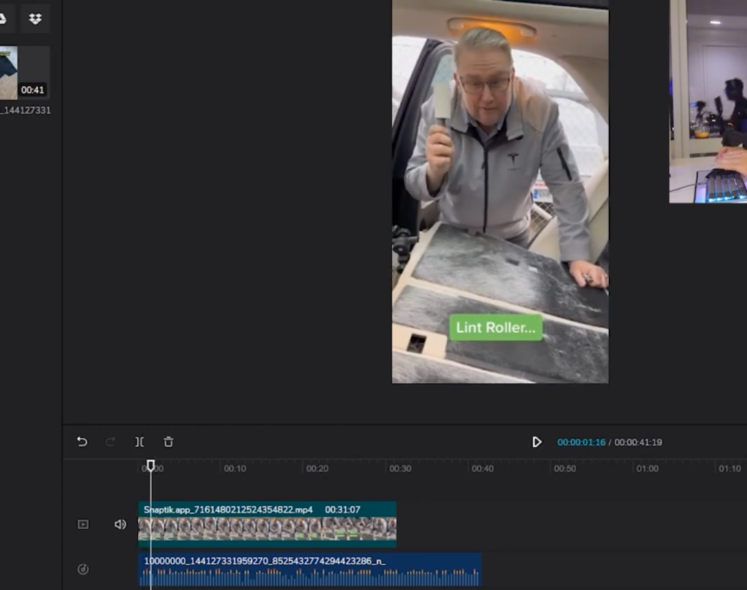Jump to the 00:50 ruler mark

pos(565,469)
